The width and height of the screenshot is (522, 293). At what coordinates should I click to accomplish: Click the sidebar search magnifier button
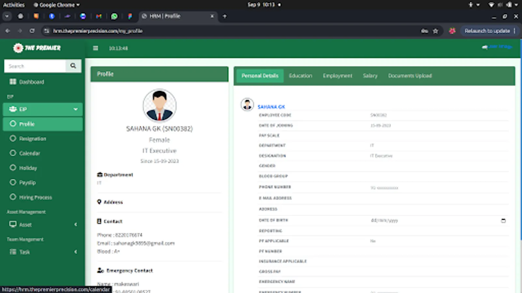point(73,66)
